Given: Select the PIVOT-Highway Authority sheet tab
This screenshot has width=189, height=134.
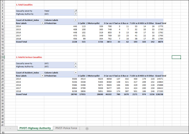Looking at the screenshot, I should coord(35,128).
